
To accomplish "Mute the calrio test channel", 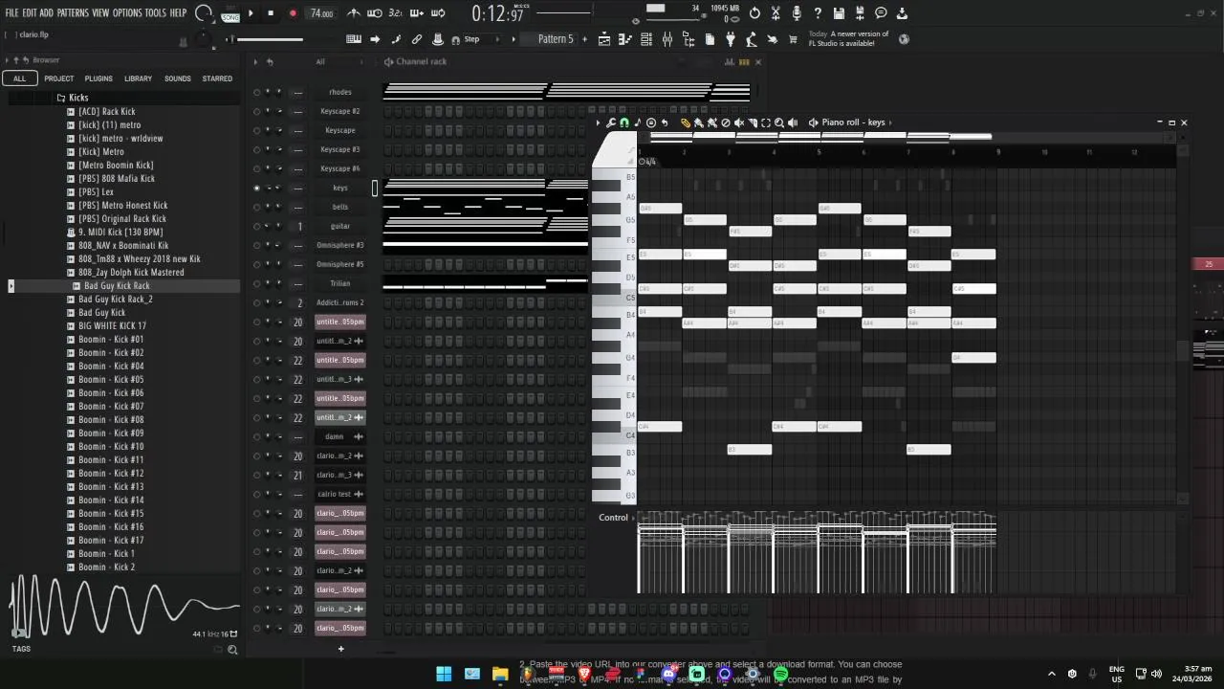I will click(x=256, y=494).
